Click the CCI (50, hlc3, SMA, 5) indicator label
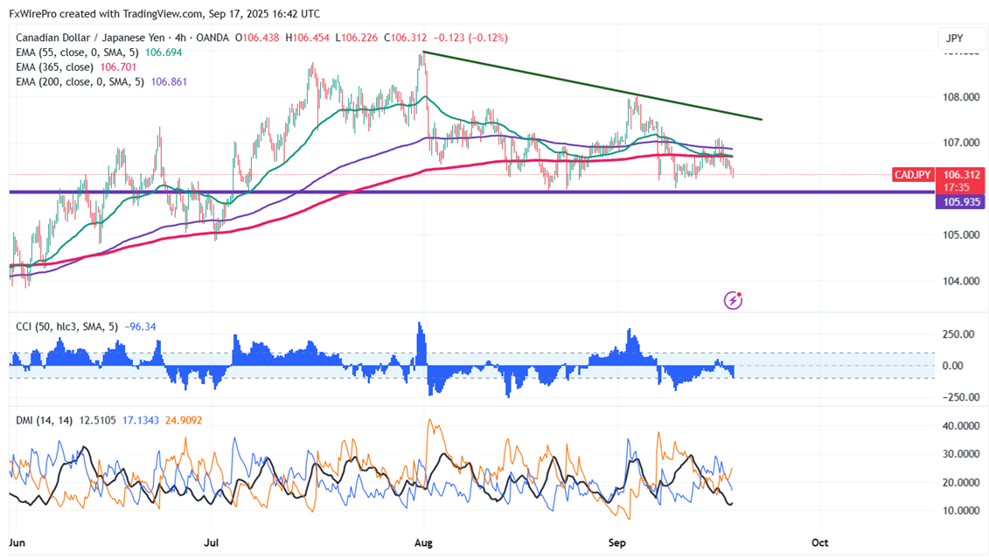The height and width of the screenshot is (560, 989). coord(66,326)
